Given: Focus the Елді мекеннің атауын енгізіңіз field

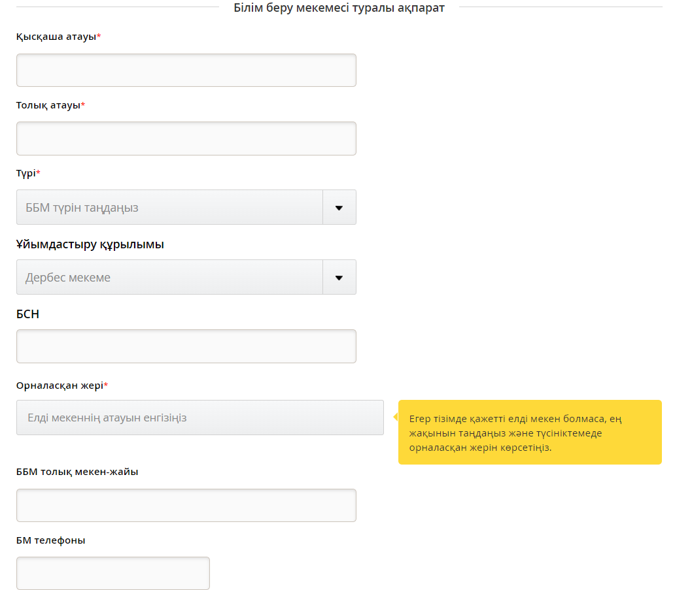Looking at the screenshot, I should (x=199, y=418).
